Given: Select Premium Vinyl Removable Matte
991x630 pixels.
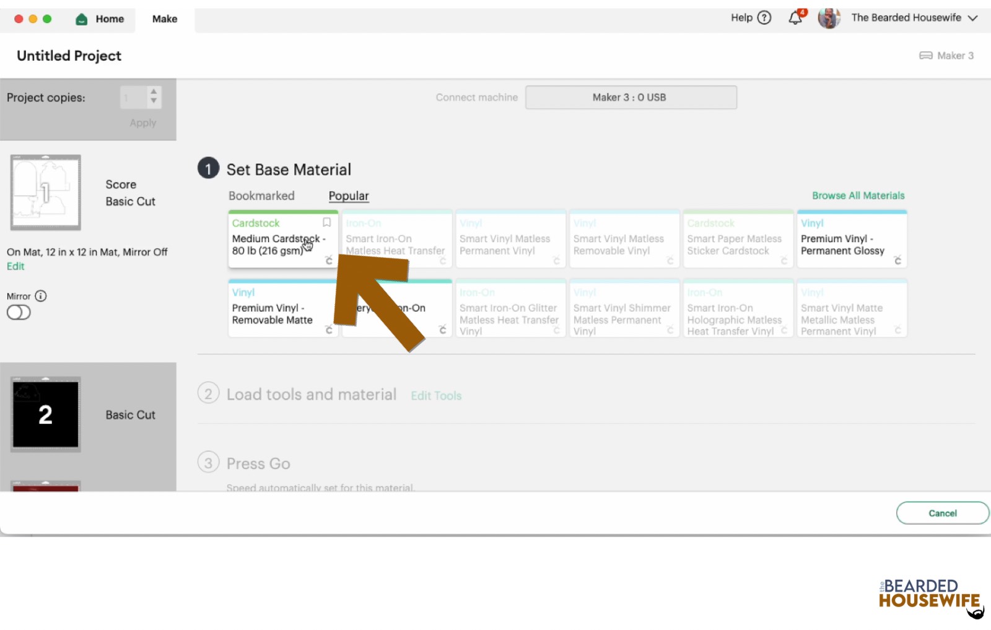Looking at the screenshot, I should (282, 308).
